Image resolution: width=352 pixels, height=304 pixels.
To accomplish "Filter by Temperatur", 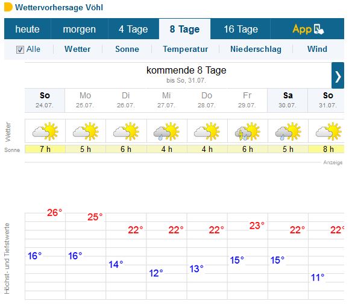I will (x=186, y=49).
